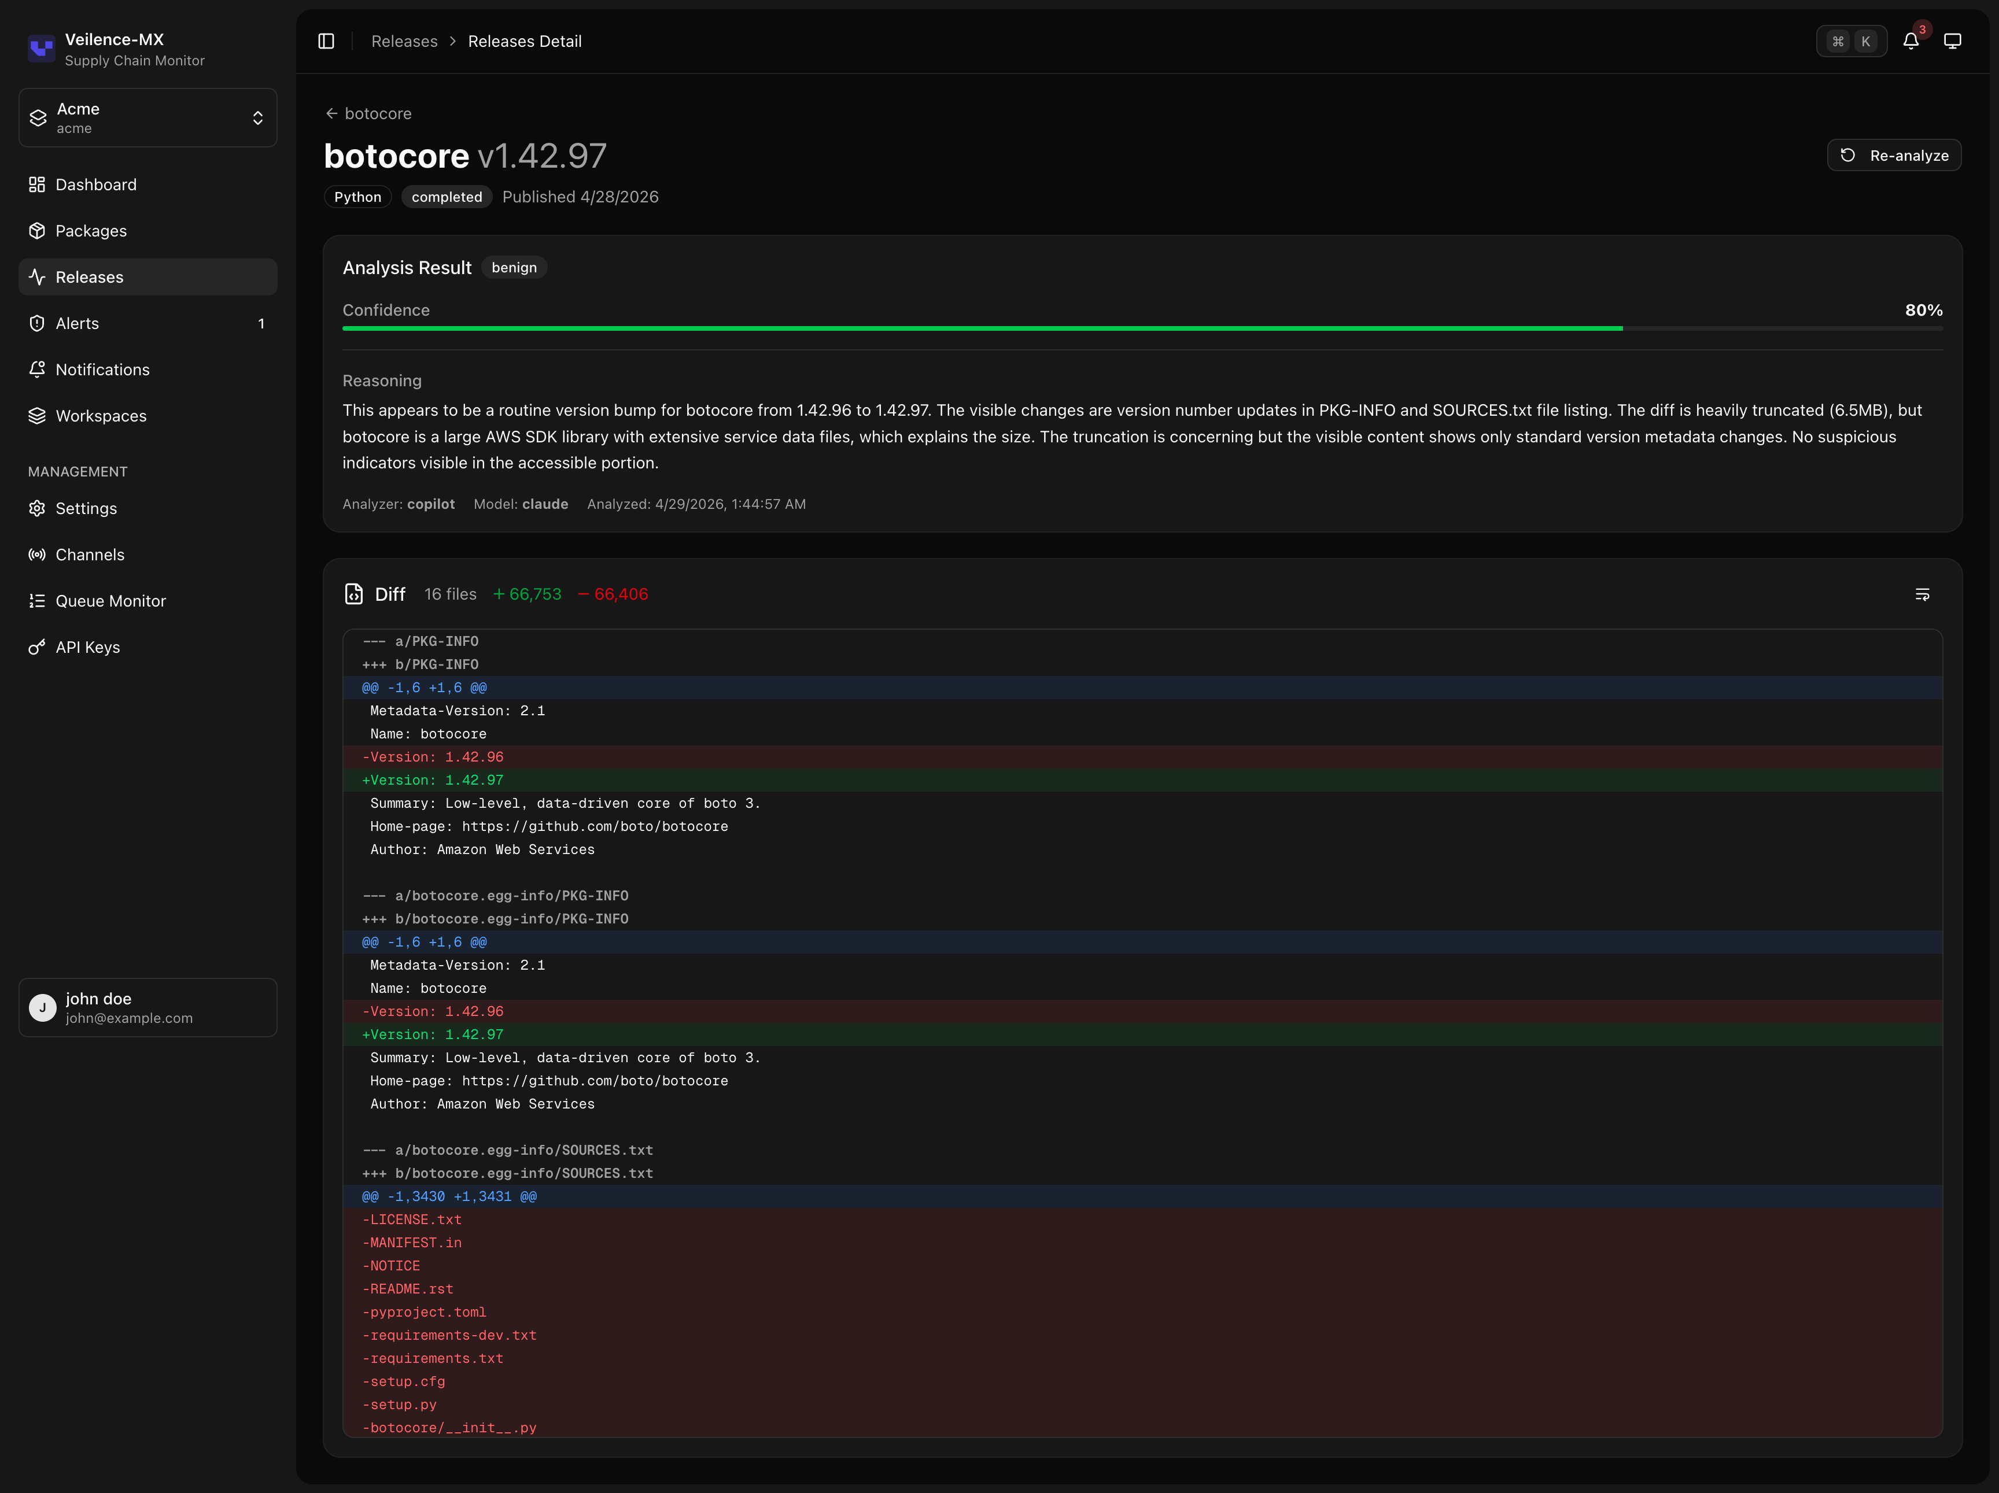The height and width of the screenshot is (1493, 1999).
Task: Go to Dashboard page
Action: click(148, 184)
